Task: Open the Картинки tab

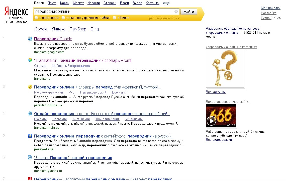Action: pos(152,3)
